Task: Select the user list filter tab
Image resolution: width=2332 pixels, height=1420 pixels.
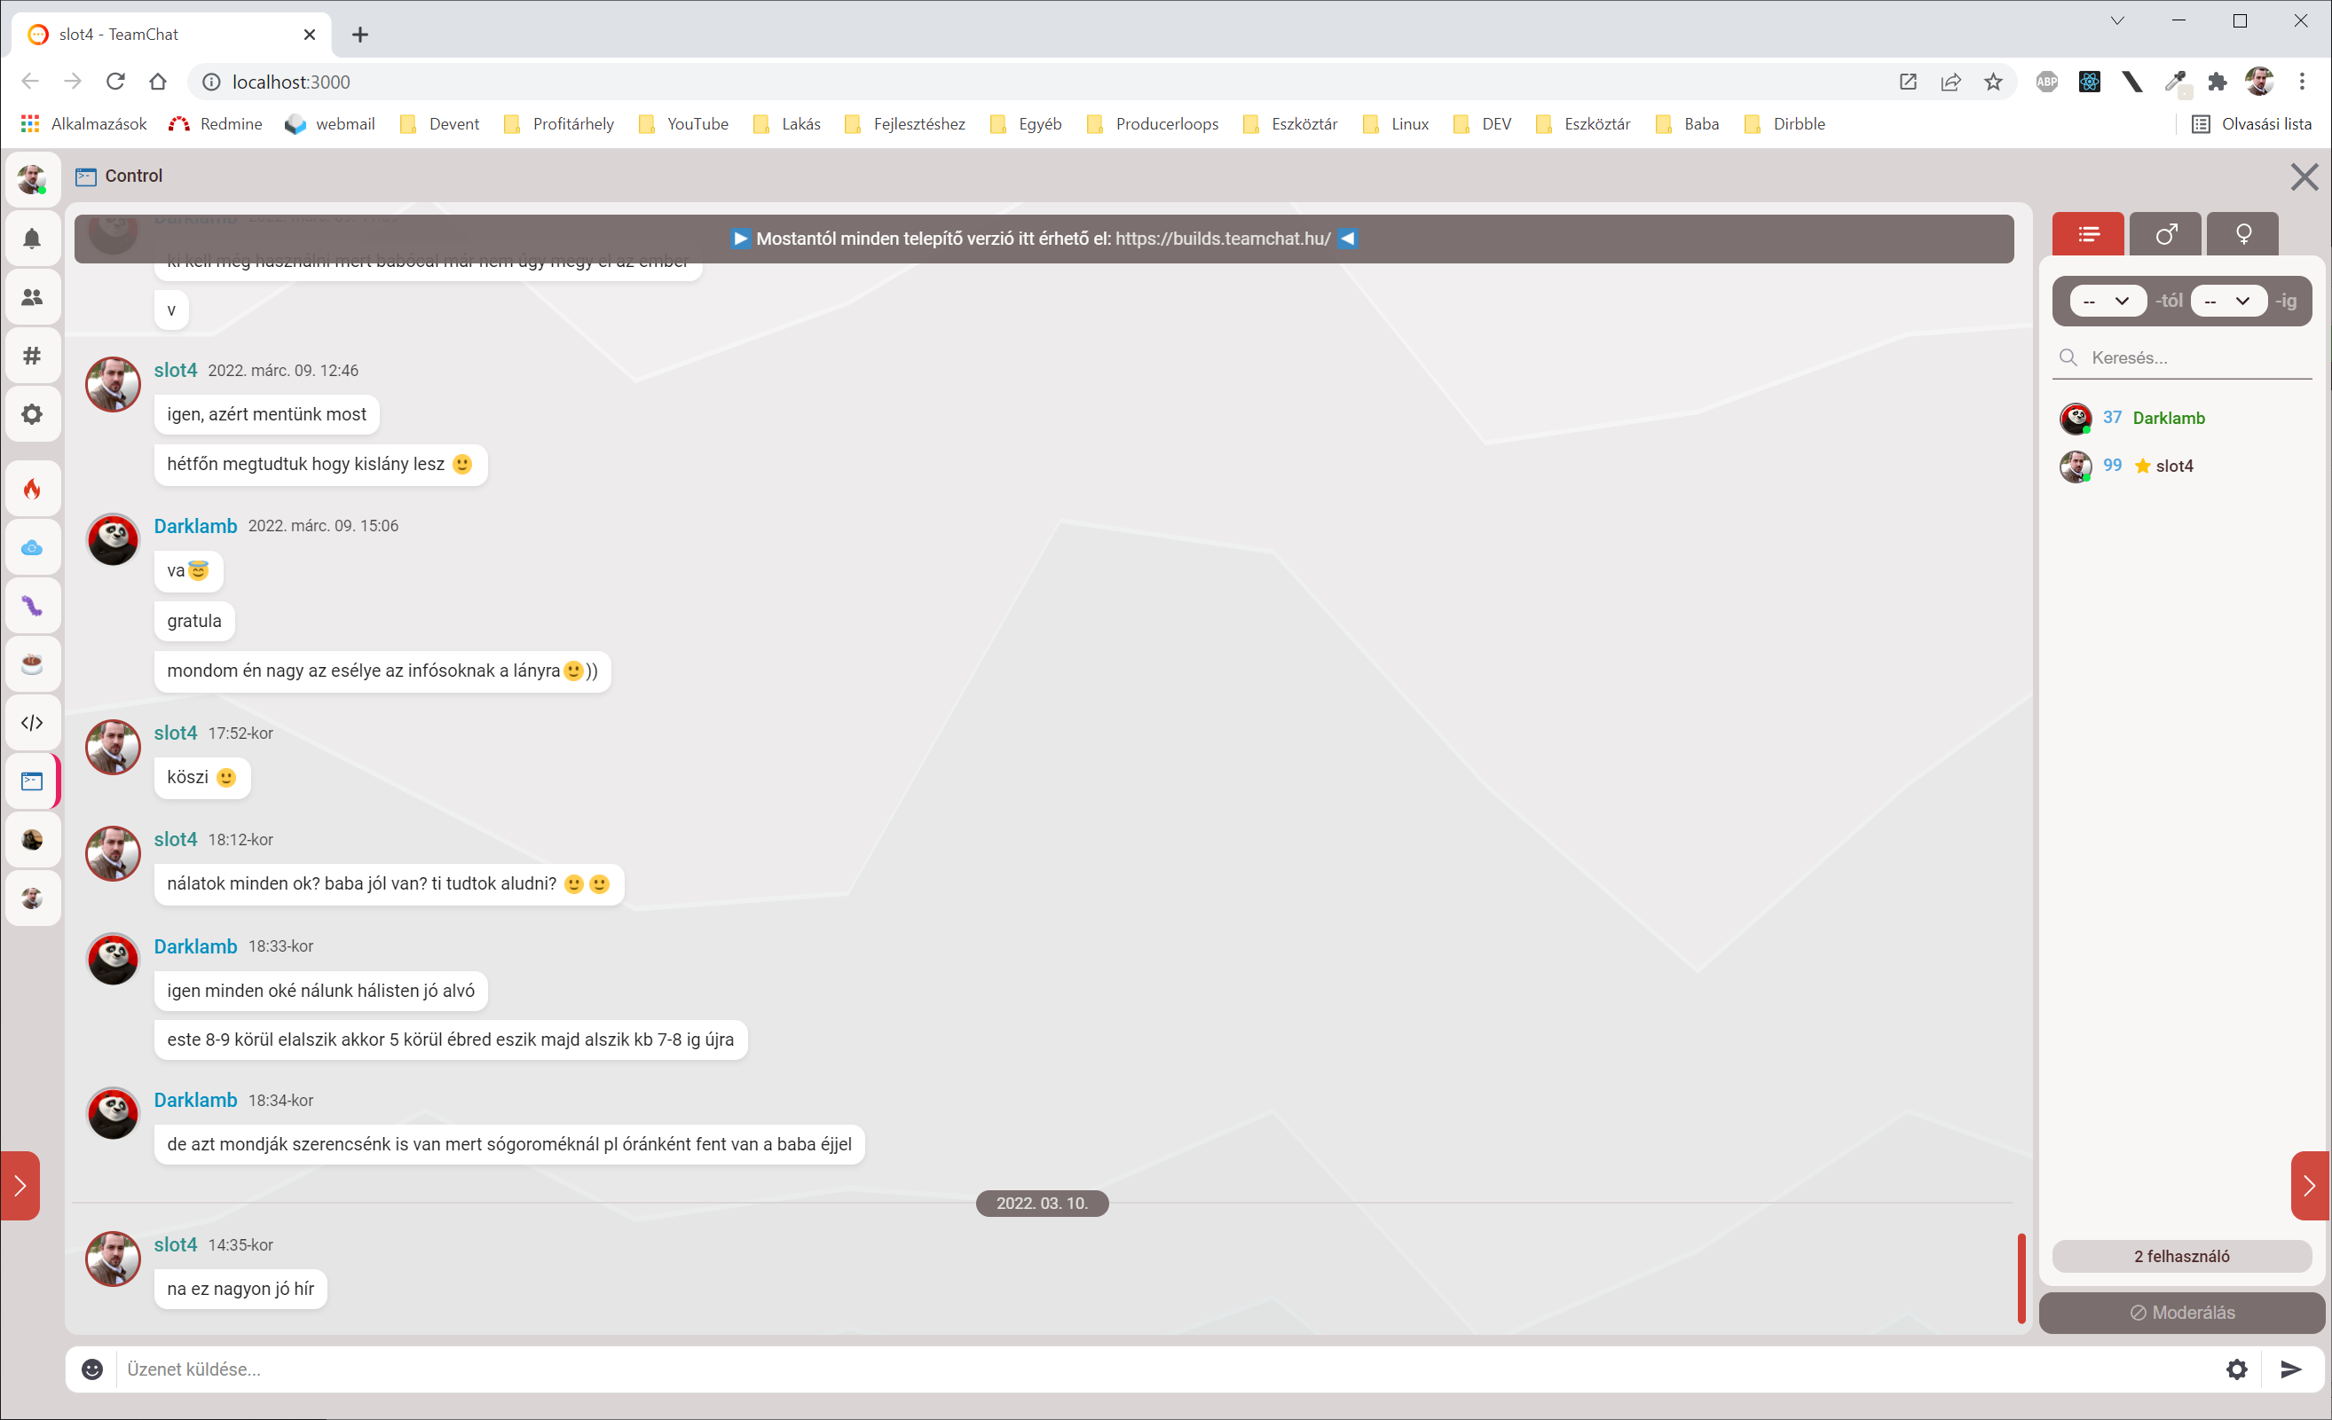Action: (2088, 233)
